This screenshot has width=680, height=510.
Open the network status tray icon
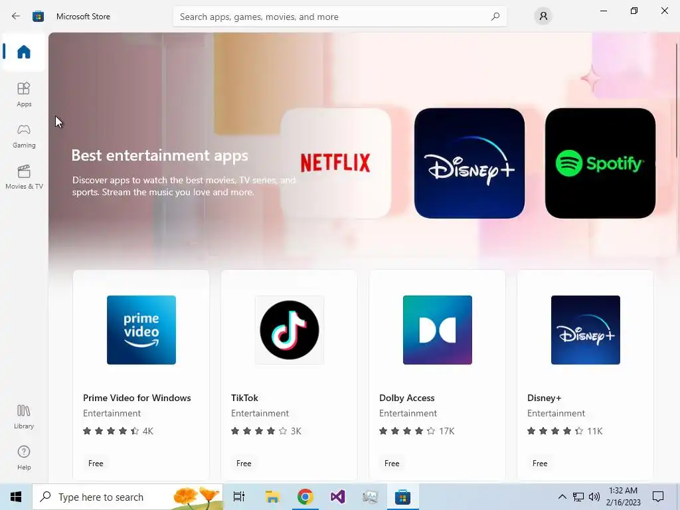[x=578, y=497]
